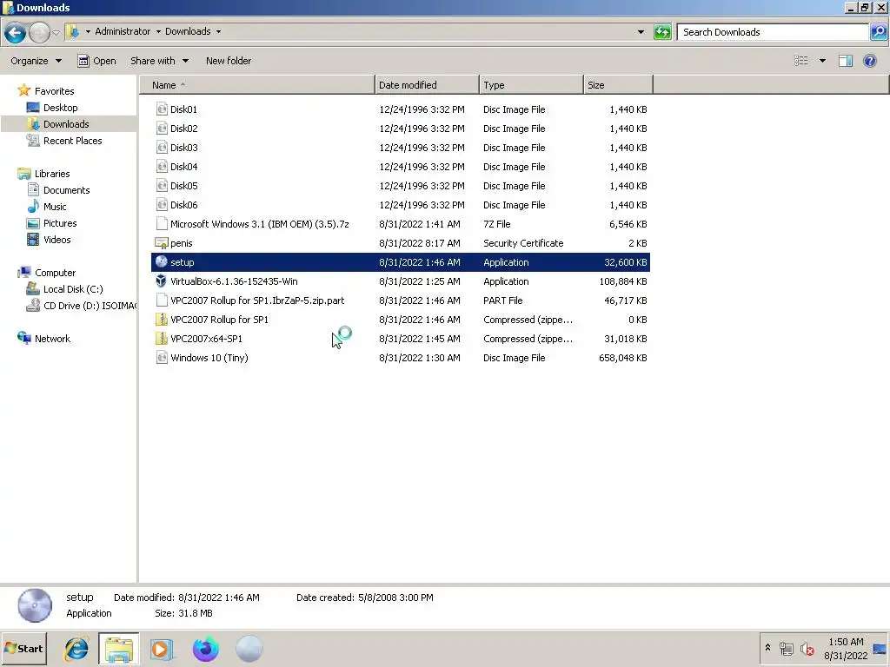The height and width of the screenshot is (667, 890).
Task: Click Windows Explorer taskbar button
Action: coord(118,649)
